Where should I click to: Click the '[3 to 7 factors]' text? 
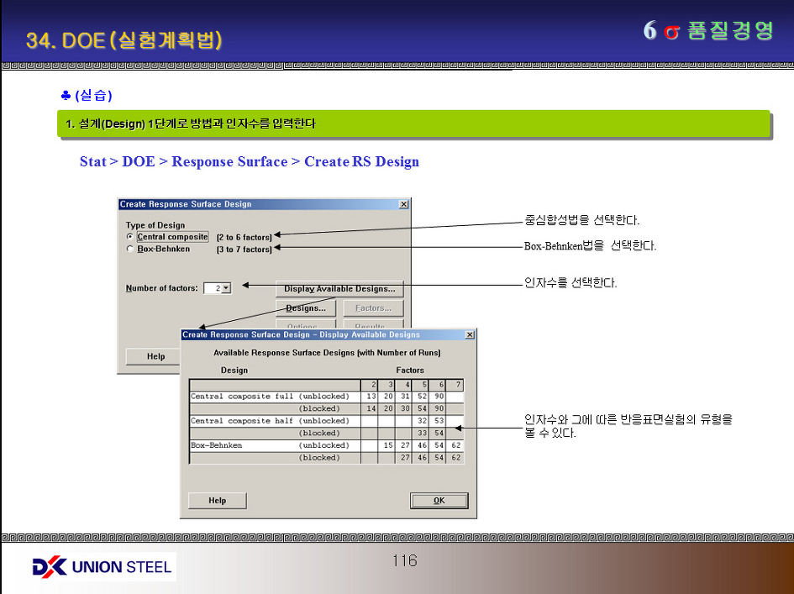(x=244, y=250)
